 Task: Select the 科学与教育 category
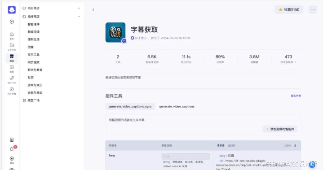(35, 70)
